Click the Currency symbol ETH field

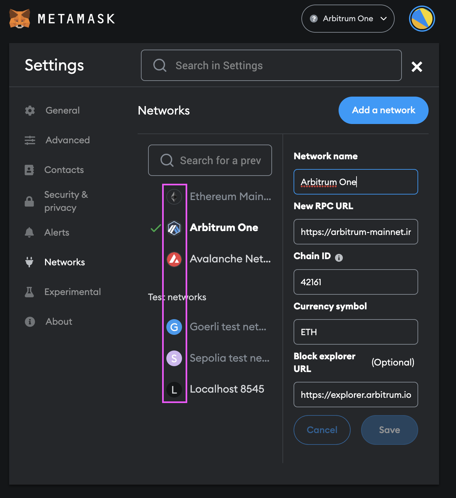[356, 332]
